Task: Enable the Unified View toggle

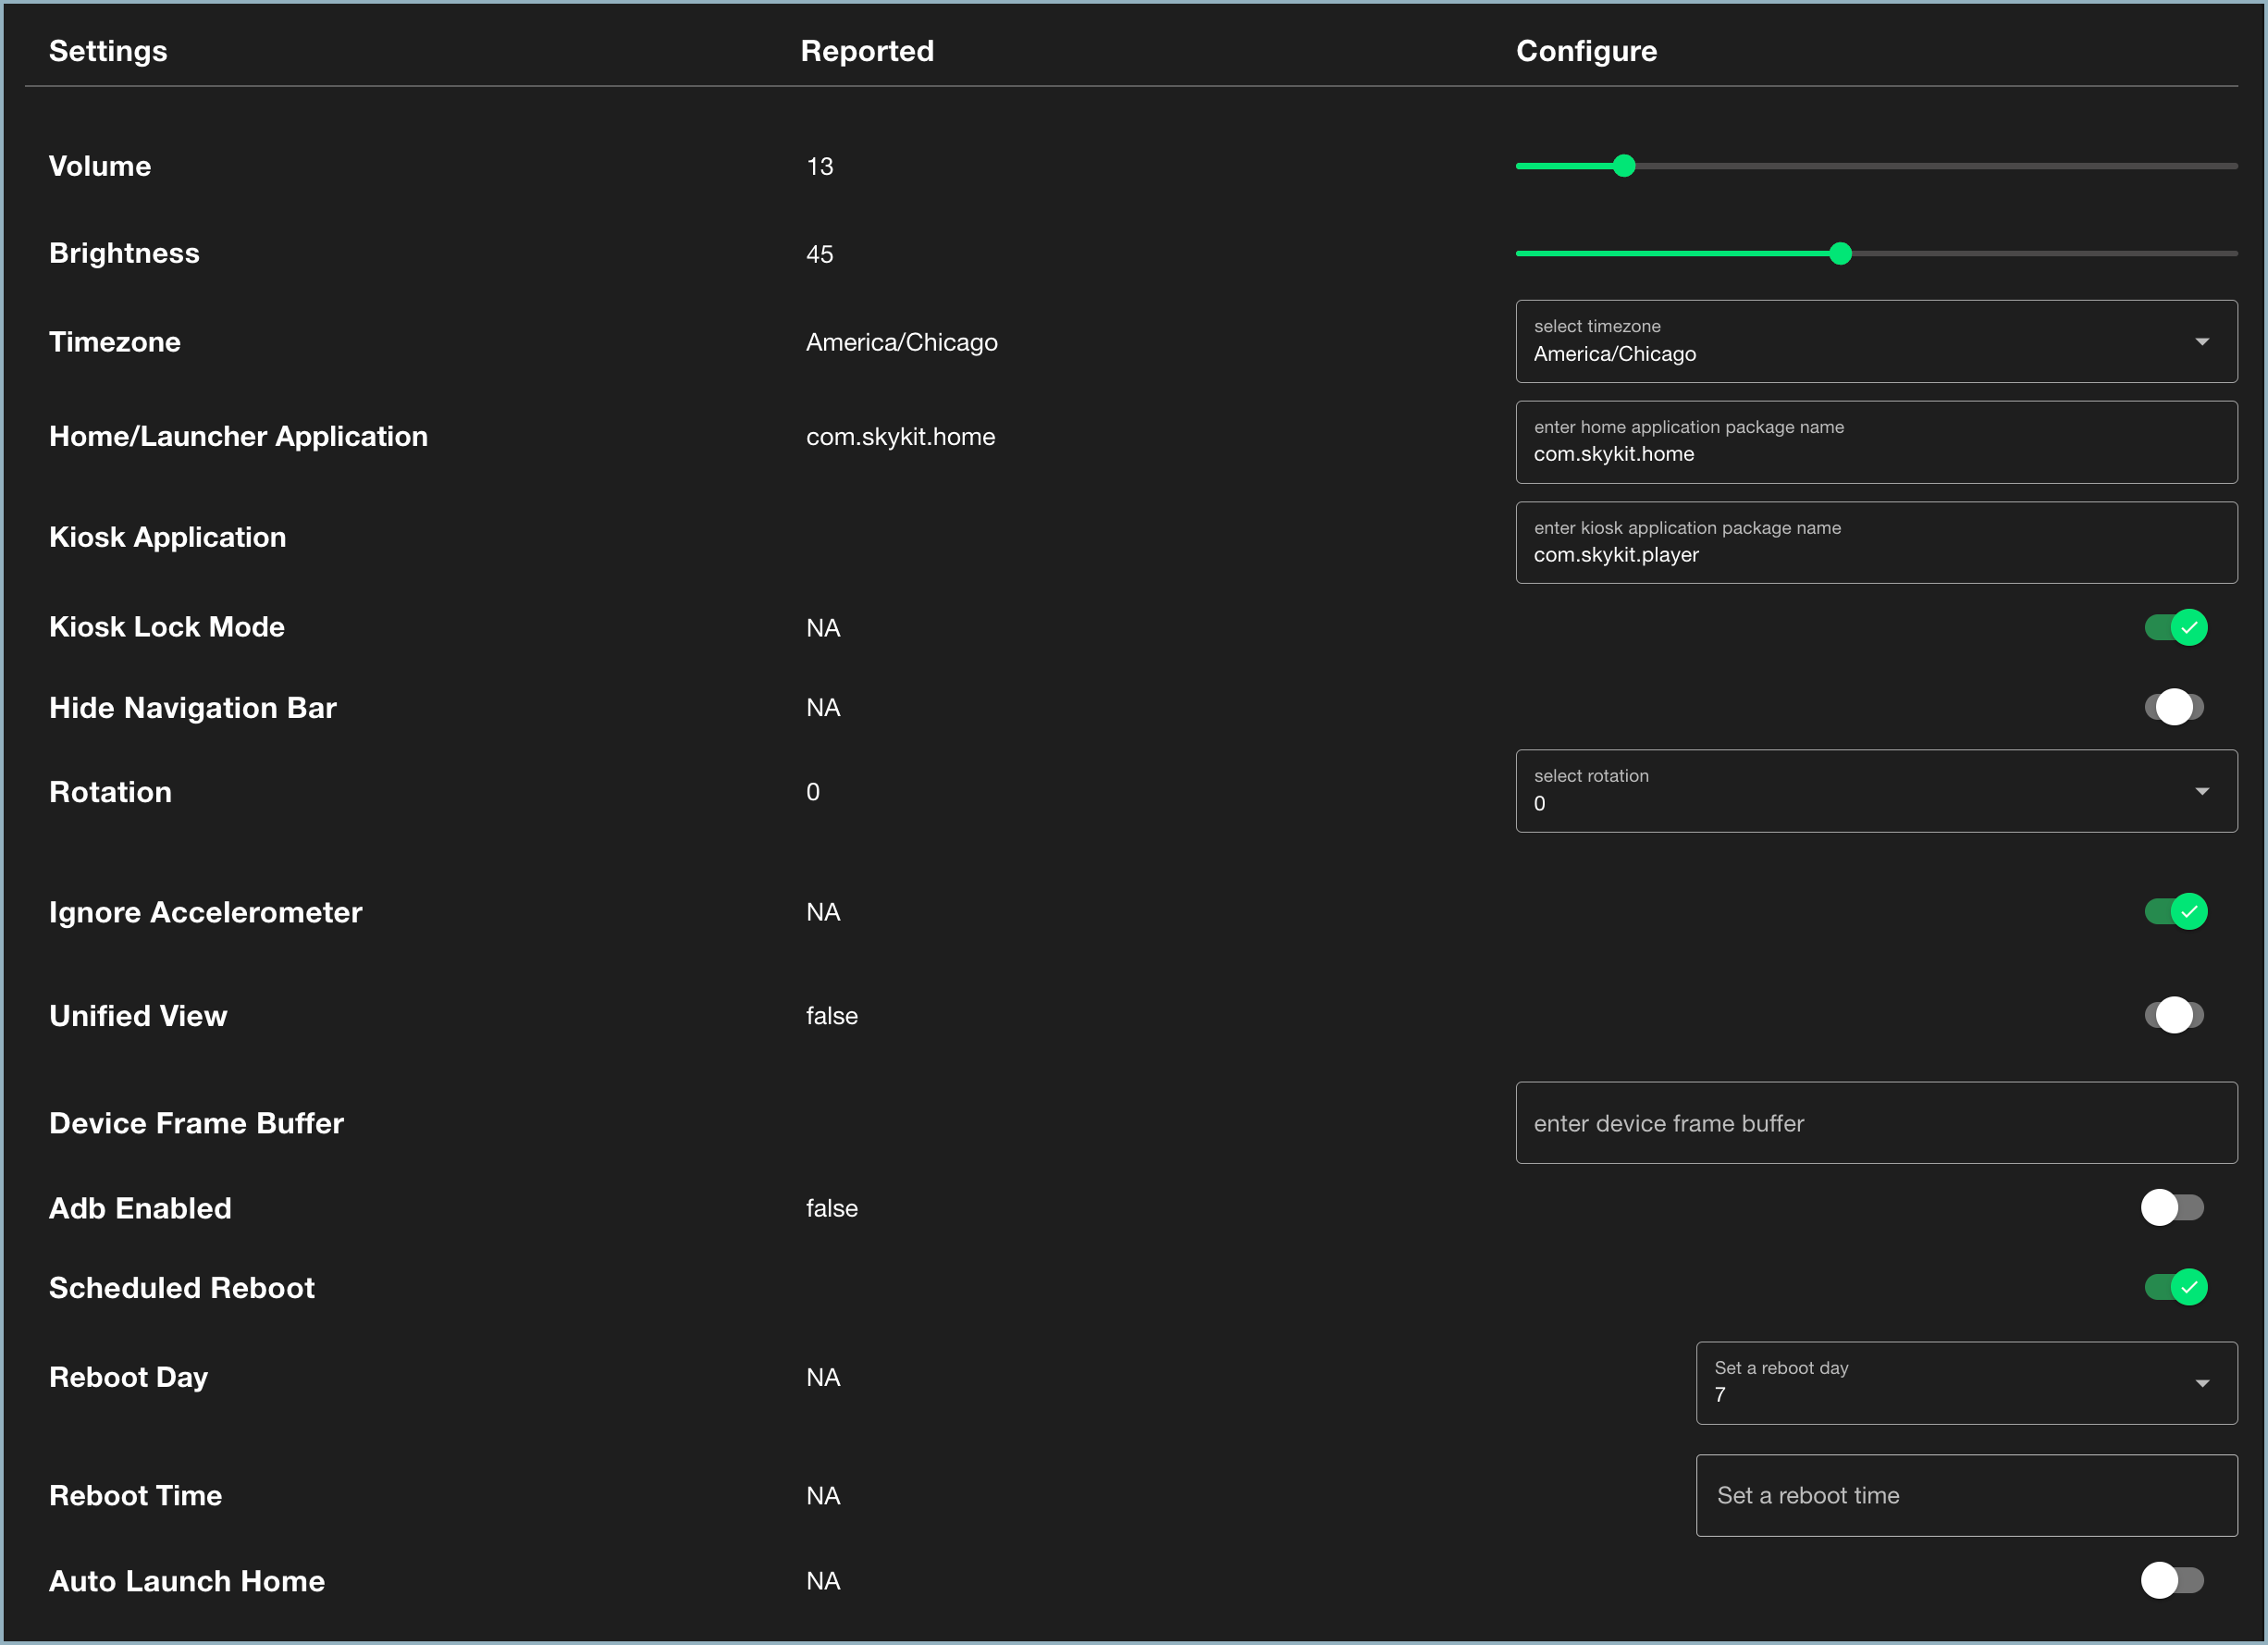Action: pos(2175,1013)
